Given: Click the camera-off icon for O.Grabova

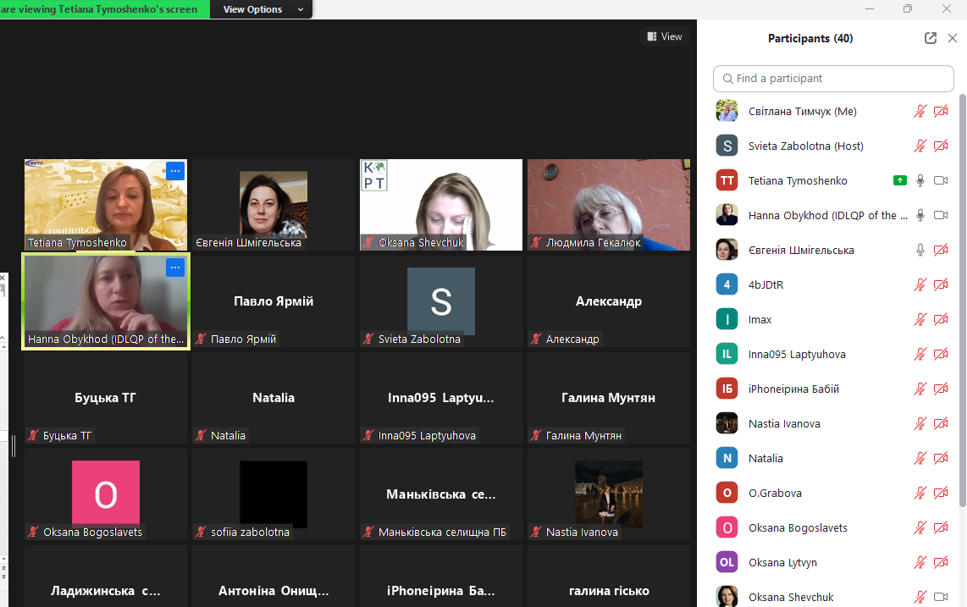Looking at the screenshot, I should click(941, 493).
